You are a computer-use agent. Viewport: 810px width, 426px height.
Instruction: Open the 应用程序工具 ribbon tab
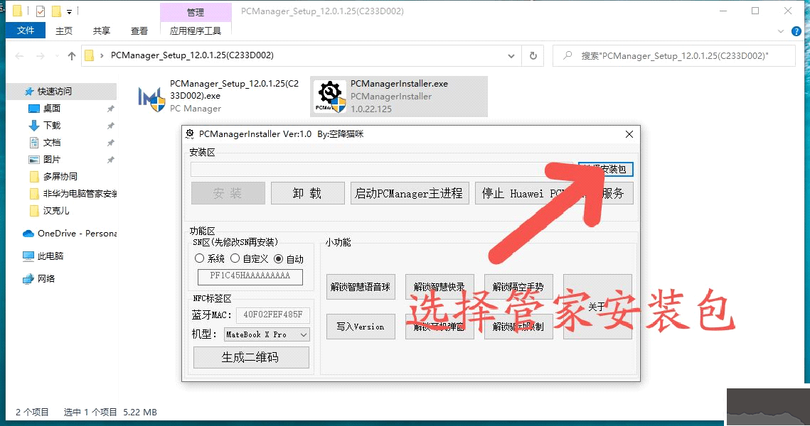(x=196, y=31)
